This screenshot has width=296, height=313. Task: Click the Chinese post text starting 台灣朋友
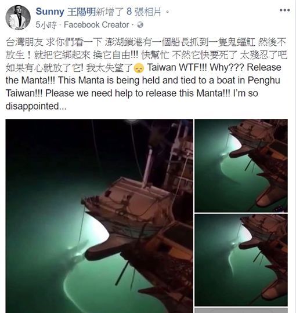point(146,54)
